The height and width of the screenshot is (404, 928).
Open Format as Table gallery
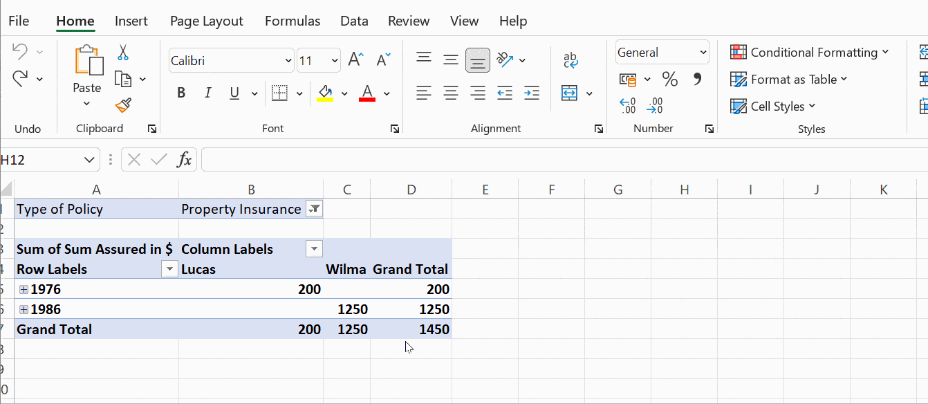(x=788, y=79)
